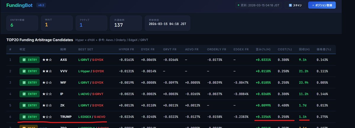The image size is (355, 128).
Task: Sort by 判定 column header
Action: tap(22, 49)
